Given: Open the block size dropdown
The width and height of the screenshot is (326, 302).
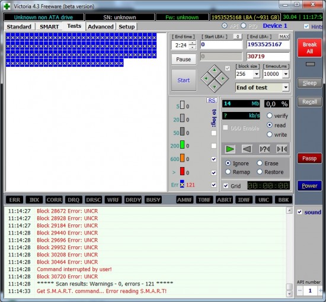Looking at the screenshot, I should (x=257, y=74).
